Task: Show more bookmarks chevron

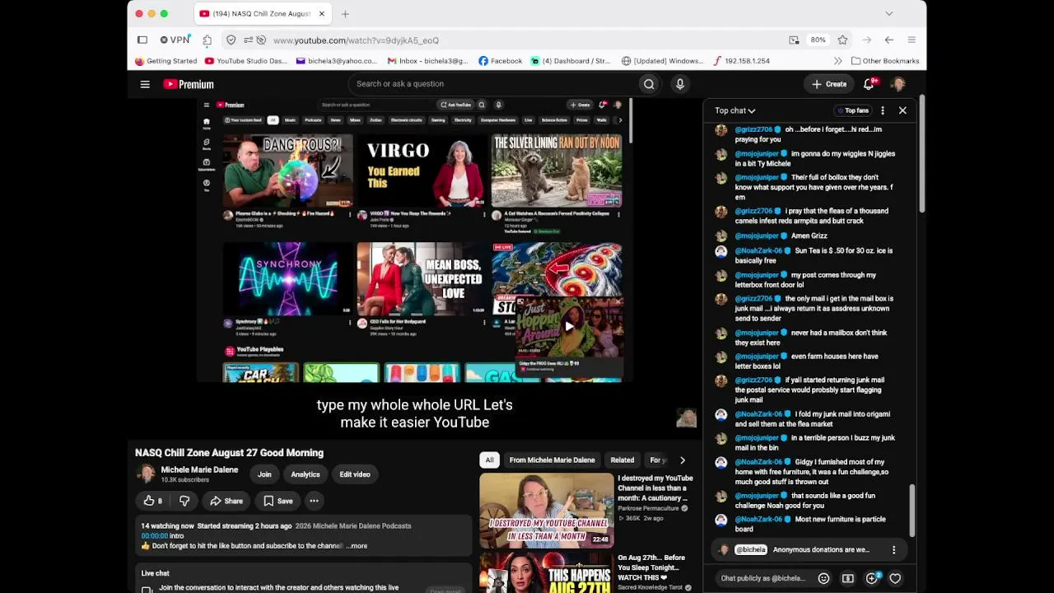Action: 838,61
